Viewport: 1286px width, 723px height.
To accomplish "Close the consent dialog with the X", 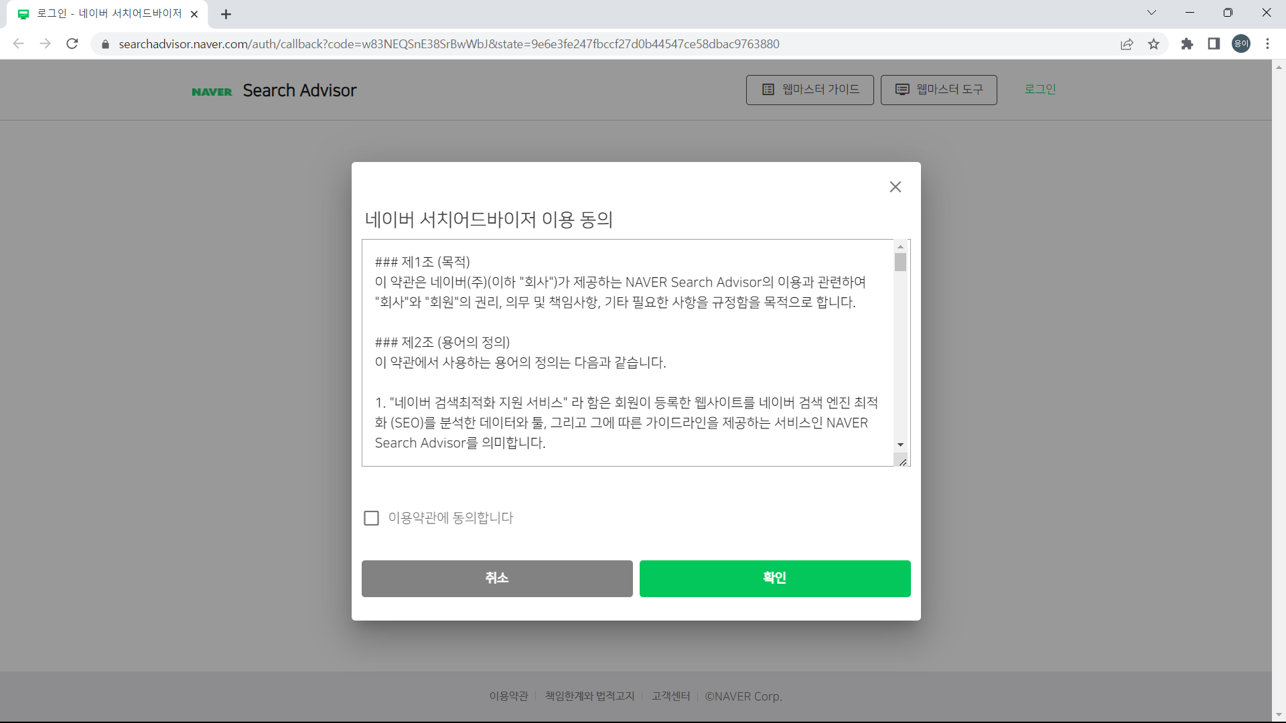I will point(895,187).
